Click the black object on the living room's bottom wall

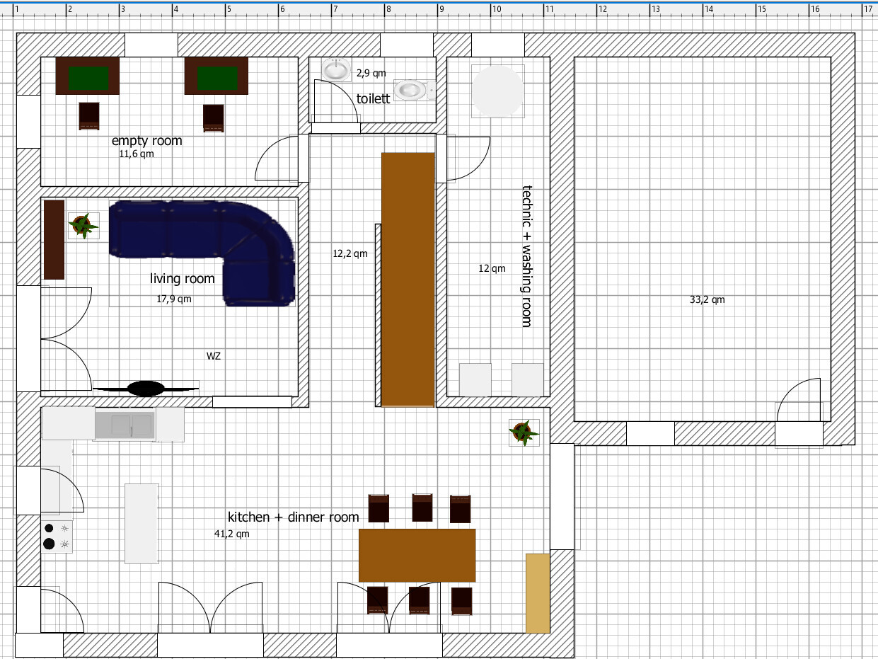tap(146, 388)
